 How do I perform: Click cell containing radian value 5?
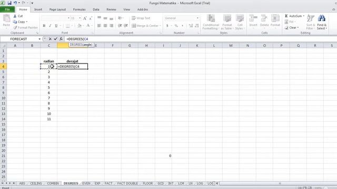(49, 88)
